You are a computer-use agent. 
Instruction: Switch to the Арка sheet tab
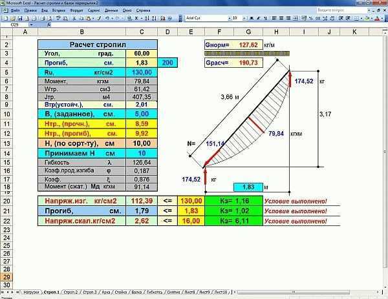click(106, 293)
